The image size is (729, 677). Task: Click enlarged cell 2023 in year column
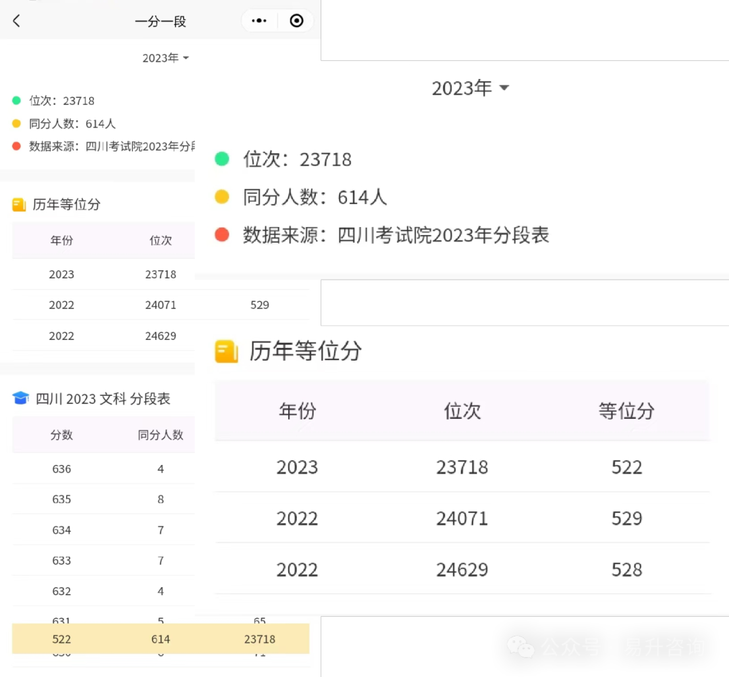(297, 467)
